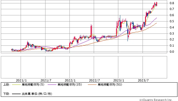Click the 0.3 price axis value
Image resolution: width=178 pixels, height=101 pixels.
click(x=172, y=33)
